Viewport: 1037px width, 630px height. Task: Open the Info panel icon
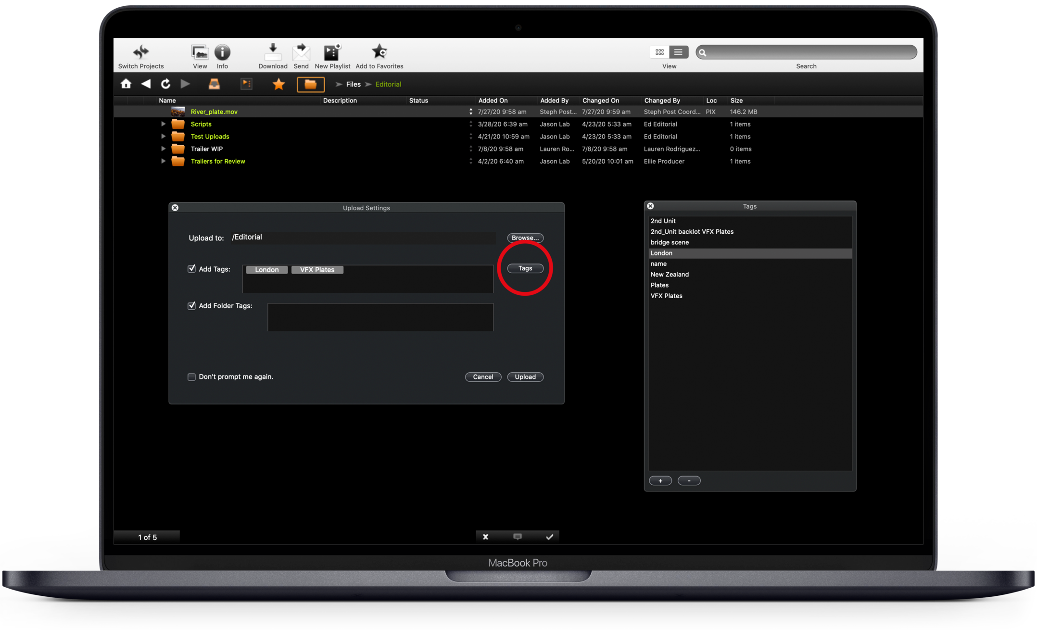[222, 52]
